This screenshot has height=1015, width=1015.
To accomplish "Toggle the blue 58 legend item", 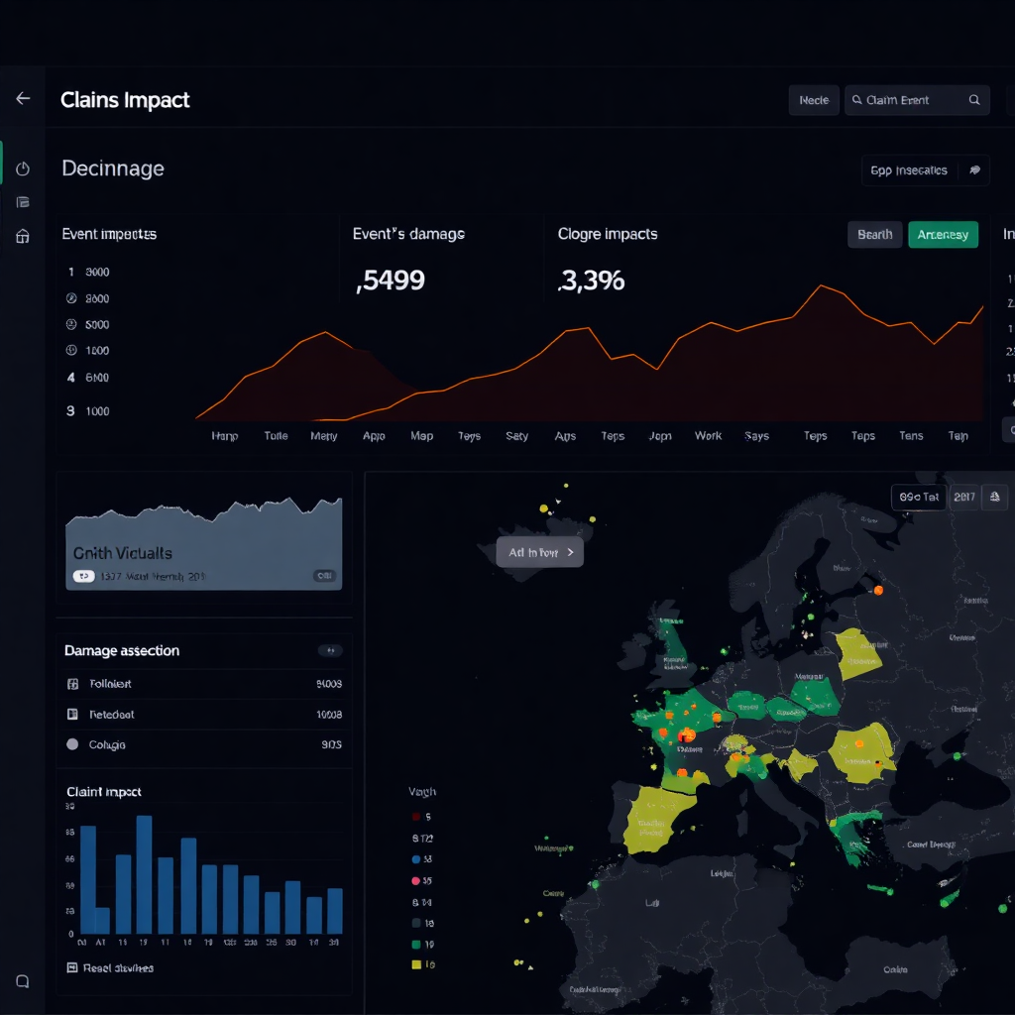I will tap(414, 858).
